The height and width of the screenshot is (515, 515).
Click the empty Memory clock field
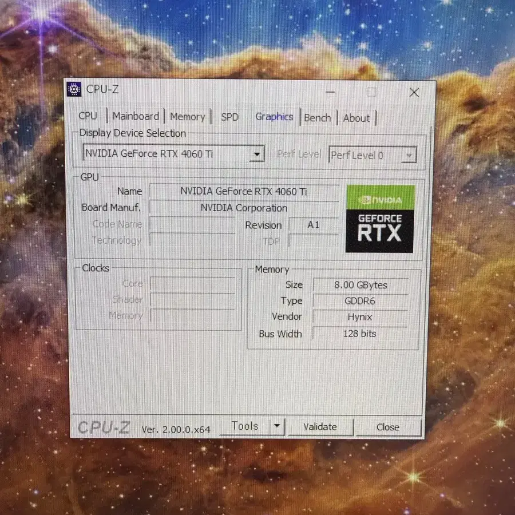(x=193, y=315)
